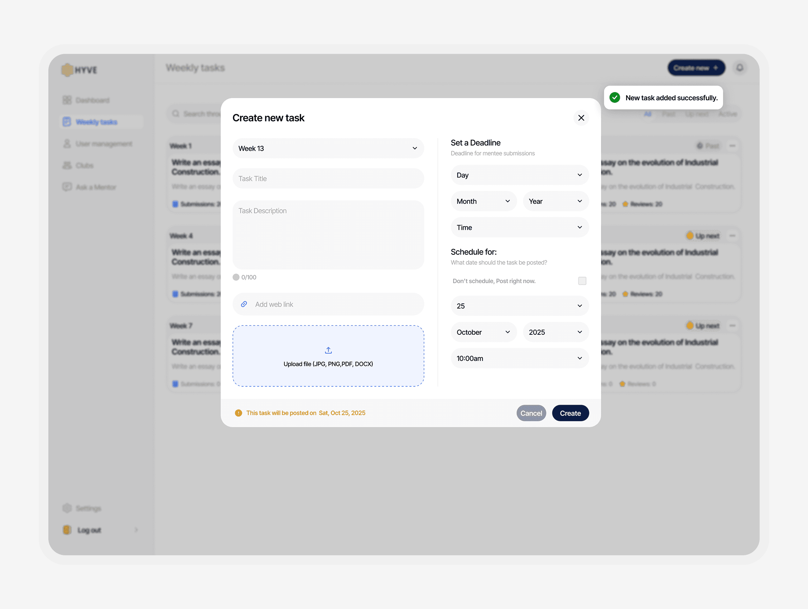
Task: Click the HYVE logo
Action: tap(79, 70)
